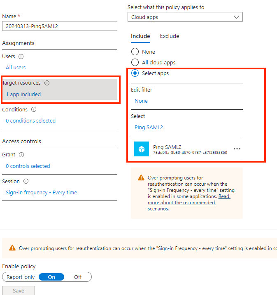Open the ellipsis menu for Ping SAML2
Image resolution: width=277 pixels, height=295 pixels.
(237, 149)
